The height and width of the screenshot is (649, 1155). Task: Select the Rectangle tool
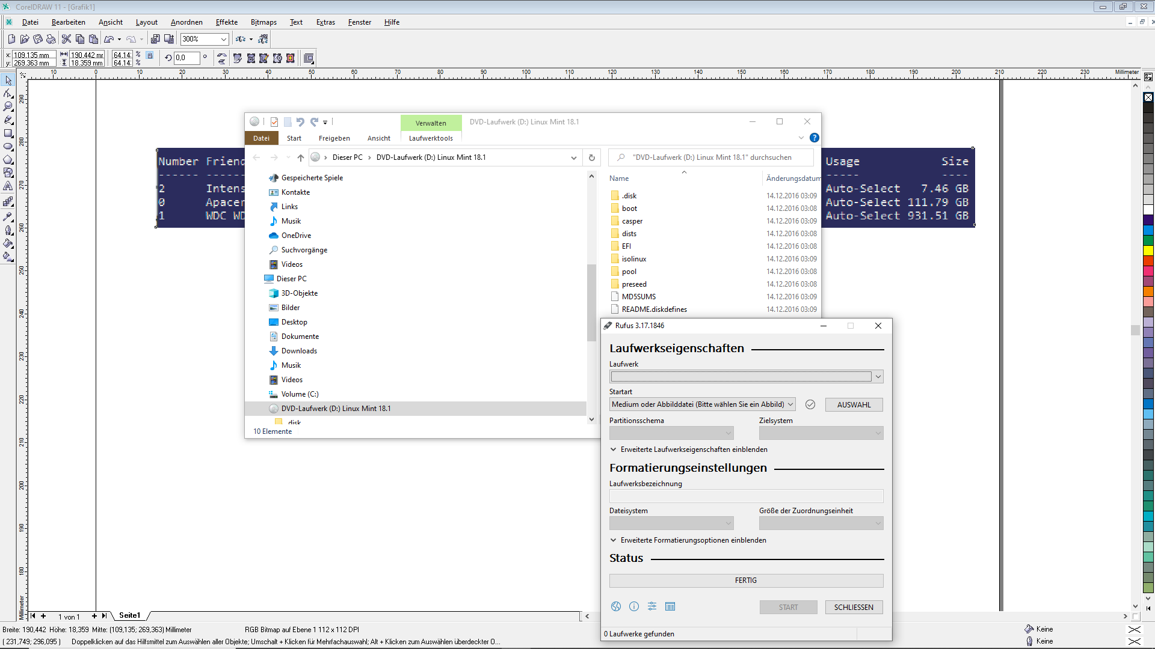8,133
